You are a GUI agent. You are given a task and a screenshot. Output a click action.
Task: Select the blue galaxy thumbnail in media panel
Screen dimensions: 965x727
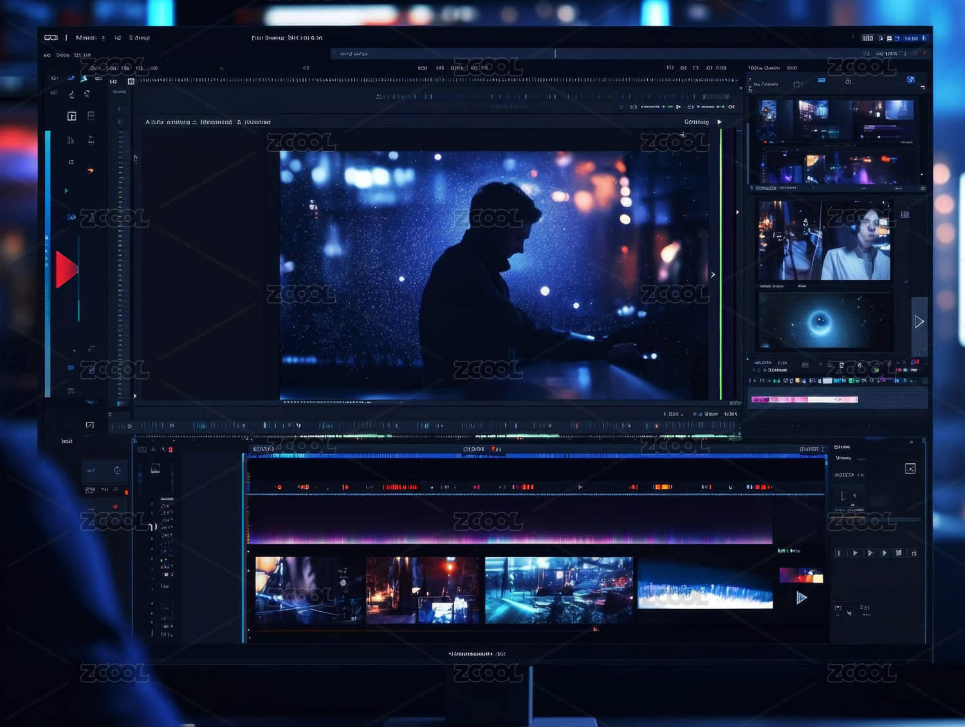pos(824,321)
